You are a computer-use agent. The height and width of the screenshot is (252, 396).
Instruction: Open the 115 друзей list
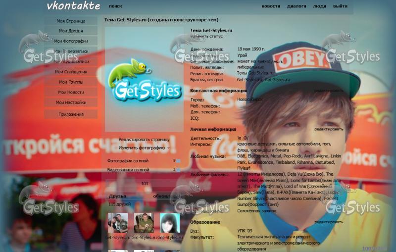coord(119,204)
